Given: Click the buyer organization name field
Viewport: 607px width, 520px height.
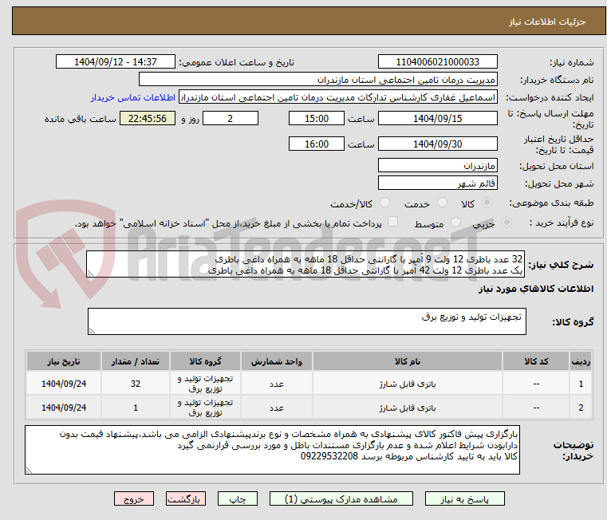Looking at the screenshot, I should point(317,80).
